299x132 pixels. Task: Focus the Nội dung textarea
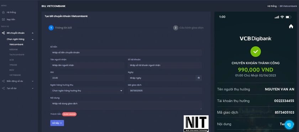126,105
